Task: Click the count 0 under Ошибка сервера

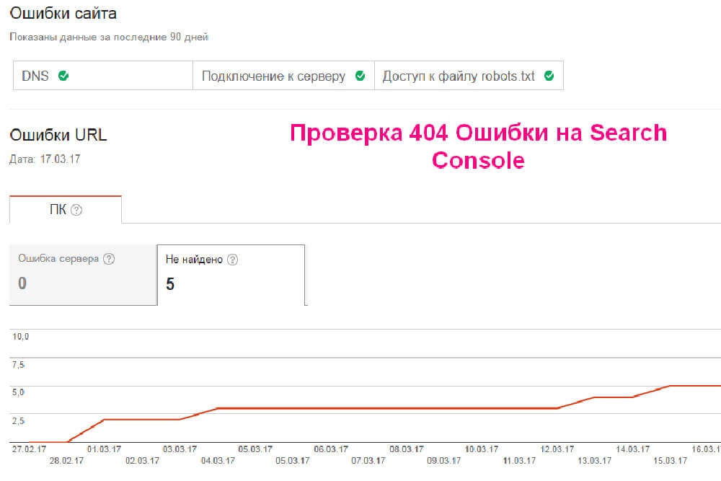Action: click(22, 283)
